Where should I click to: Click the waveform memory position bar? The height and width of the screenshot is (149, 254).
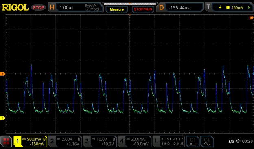click(130, 4)
